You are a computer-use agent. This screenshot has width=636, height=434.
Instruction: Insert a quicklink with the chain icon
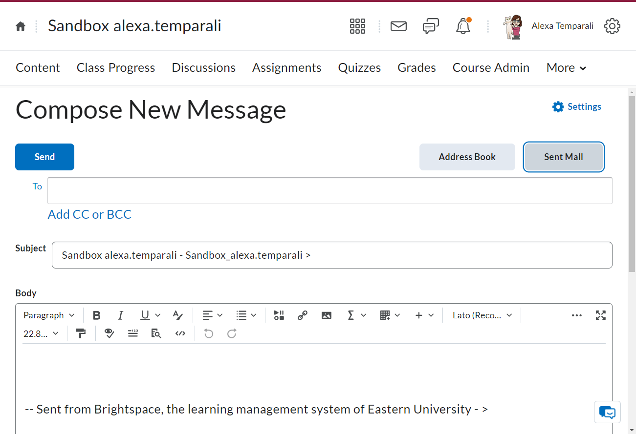coord(303,315)
